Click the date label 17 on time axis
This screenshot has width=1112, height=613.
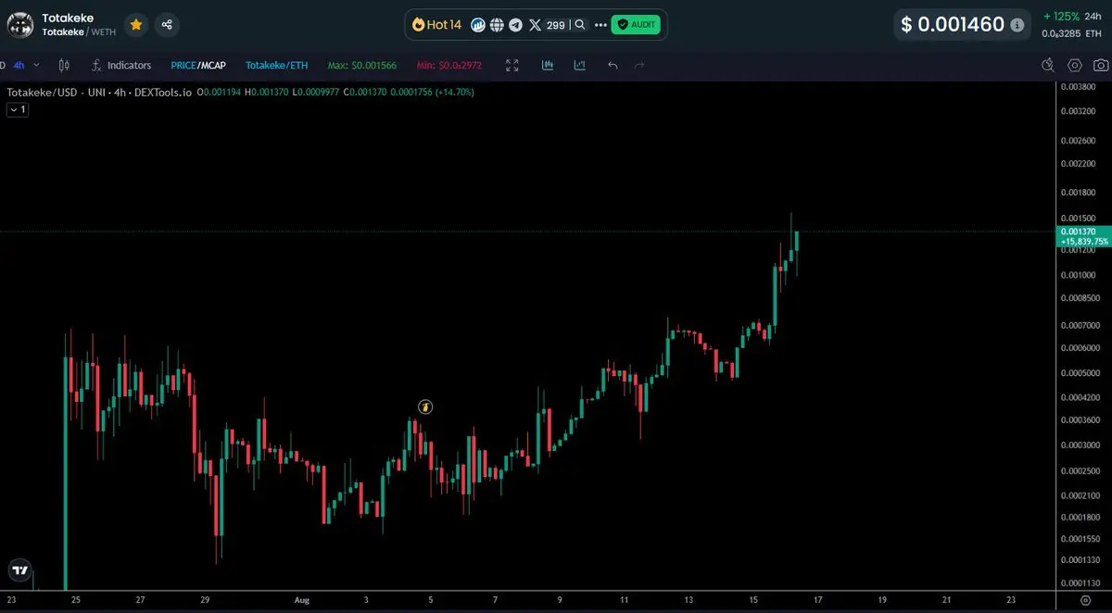click(x=817, y=600)
